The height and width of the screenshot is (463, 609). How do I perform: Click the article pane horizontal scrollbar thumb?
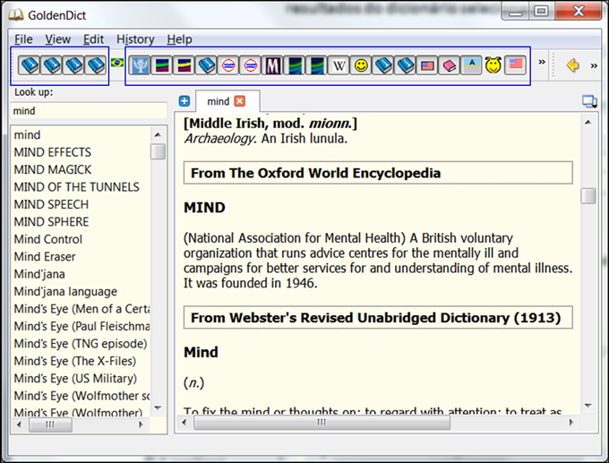[x=322, y=422]
